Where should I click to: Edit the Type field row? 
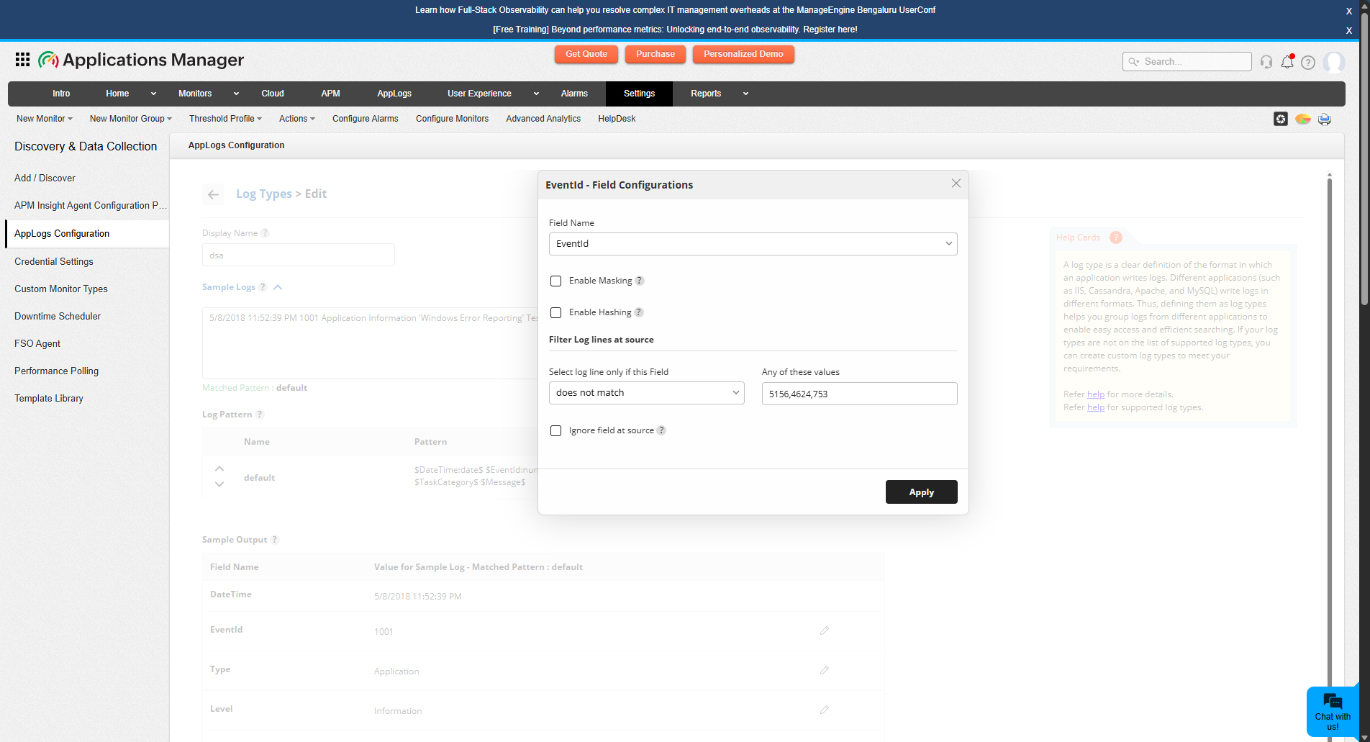(825, 670)
